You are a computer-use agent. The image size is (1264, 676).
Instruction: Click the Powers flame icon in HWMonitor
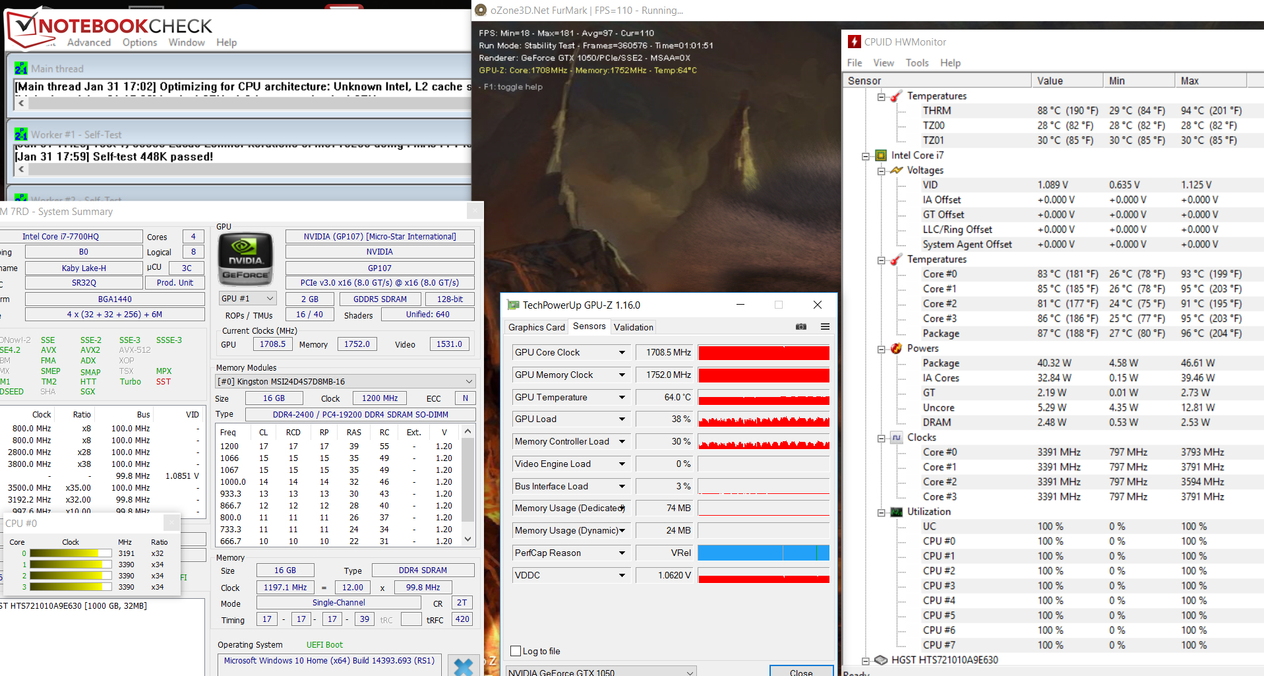(x=896, y=348)
